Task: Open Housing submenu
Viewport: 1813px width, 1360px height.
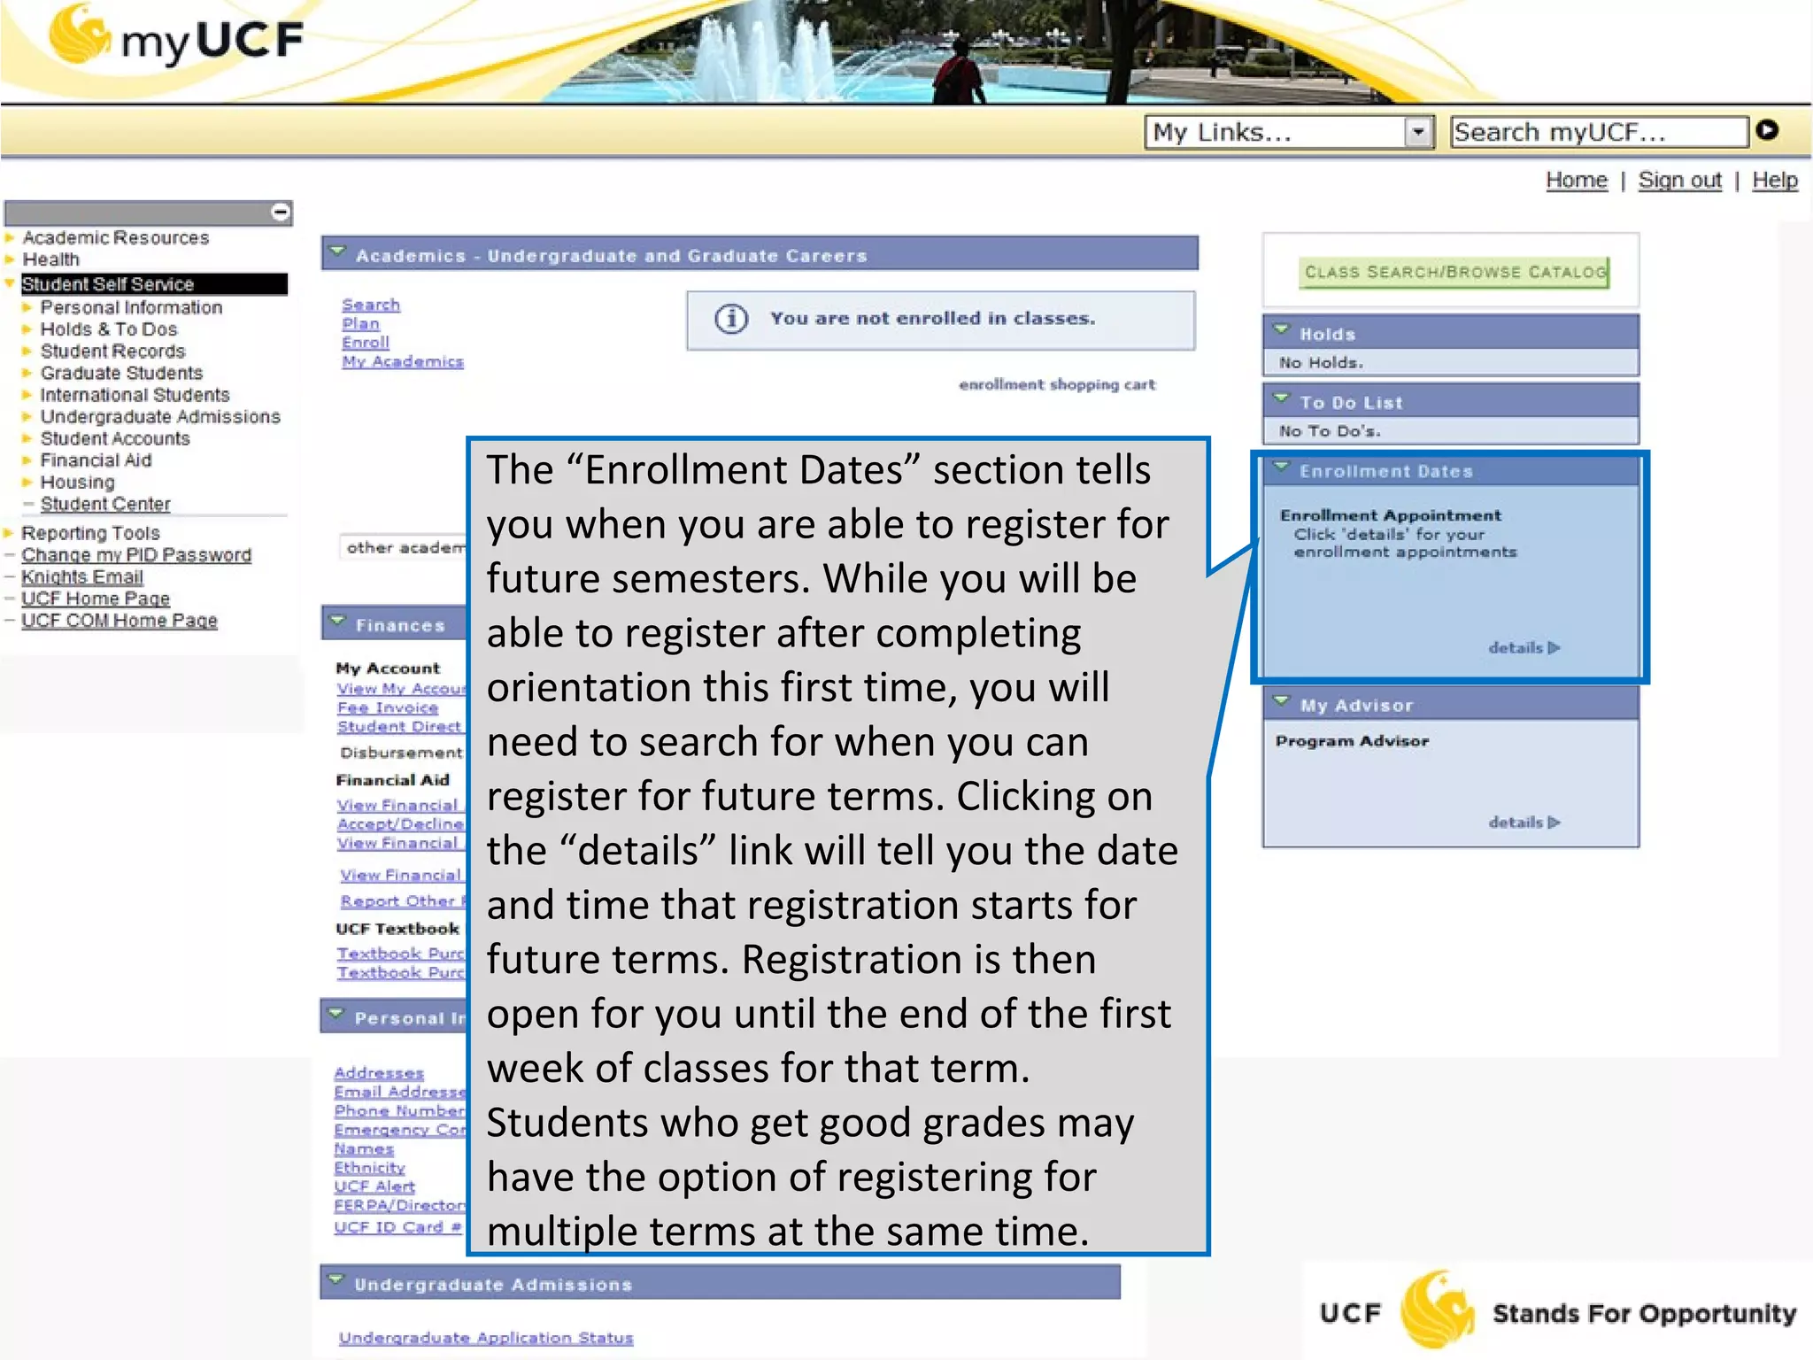Action: [77, 483]
